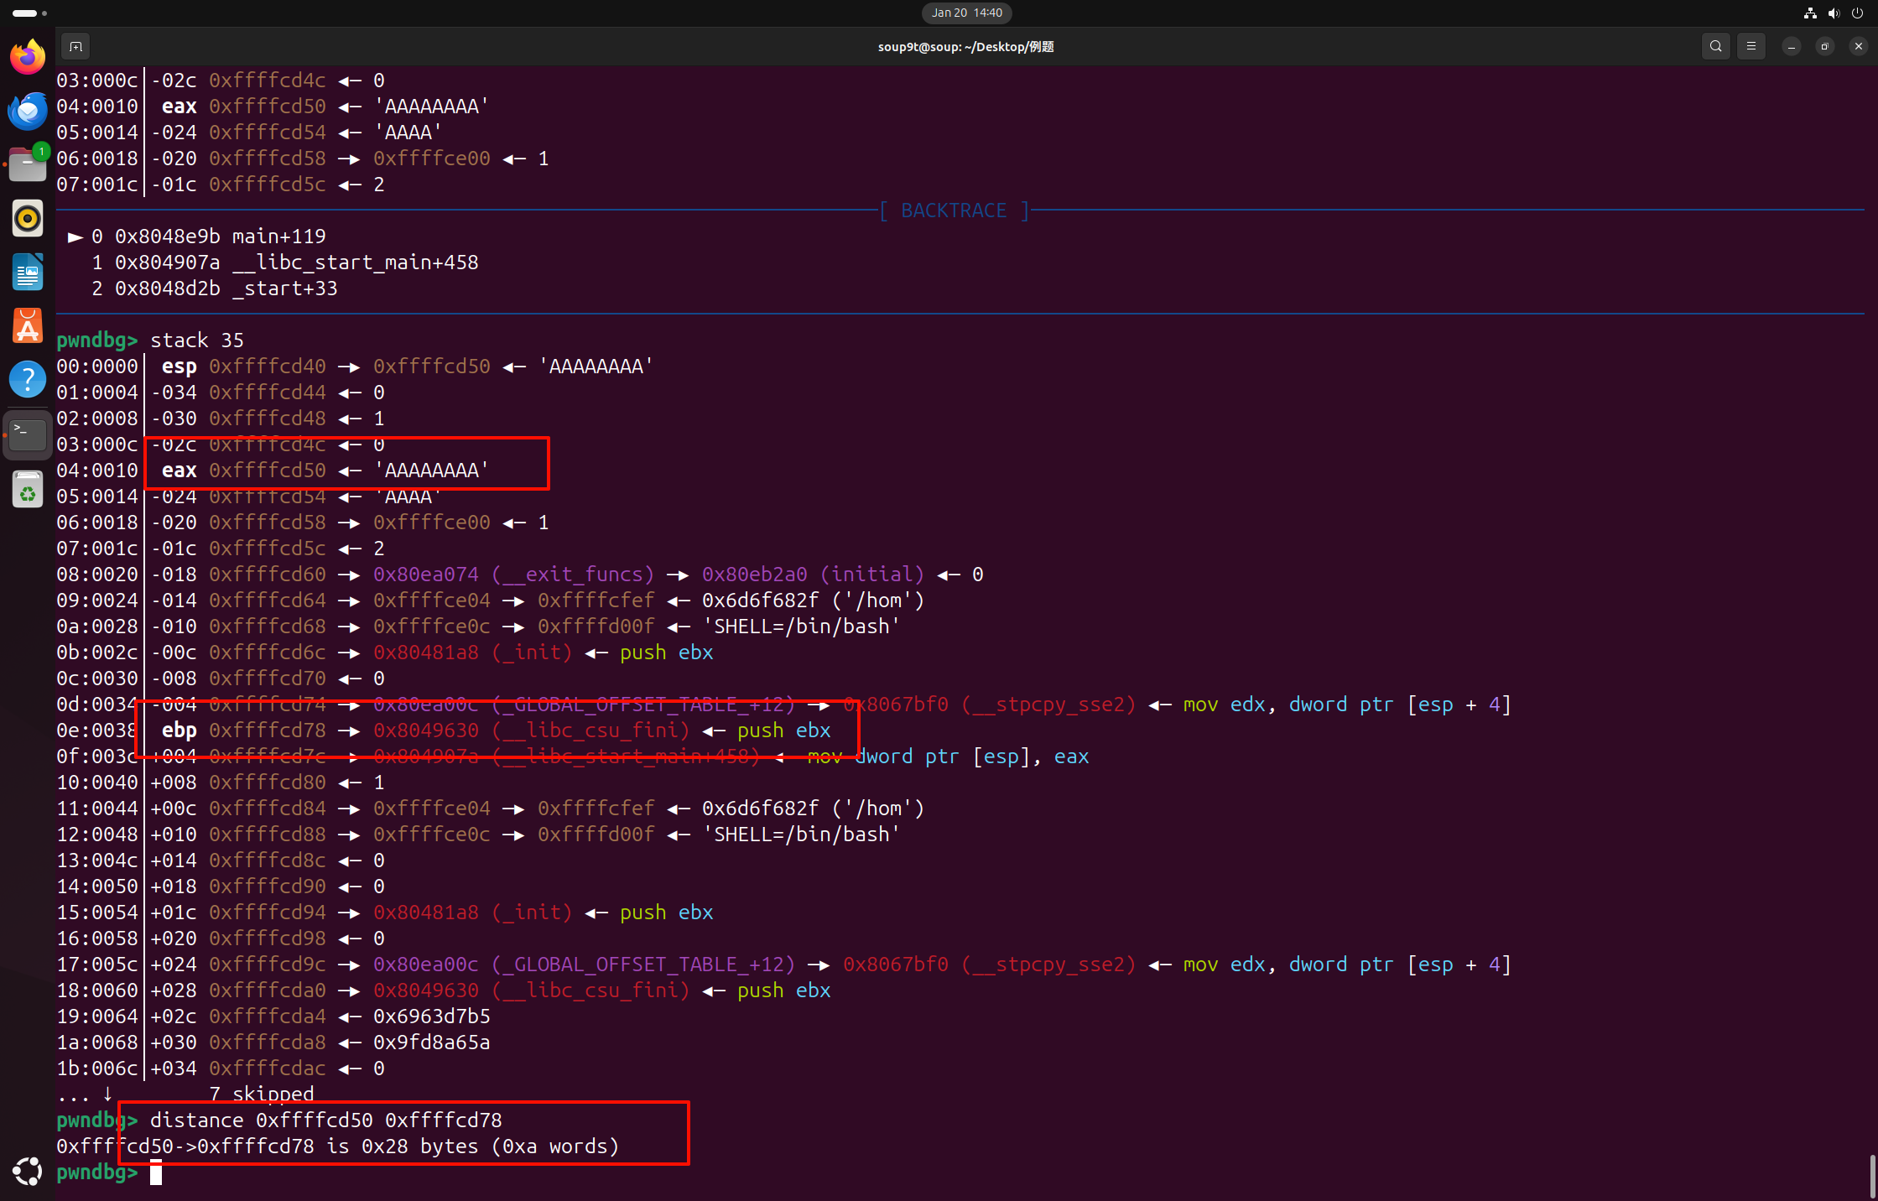
Task: Open a new terminal tab
Action: coord(75,47)
